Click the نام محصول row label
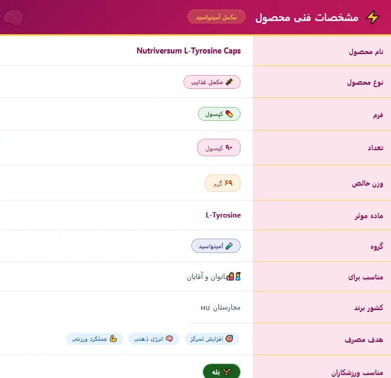 click(366, 52)
